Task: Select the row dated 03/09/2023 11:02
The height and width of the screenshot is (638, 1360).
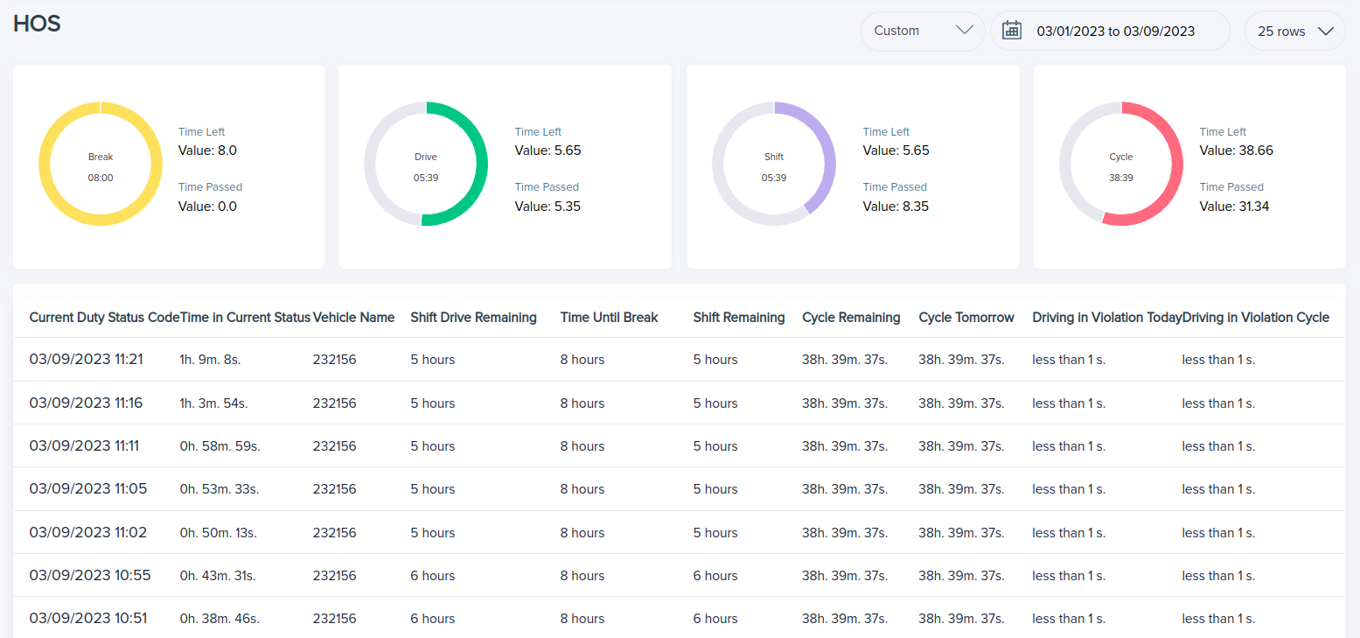Action: (679, 532)
